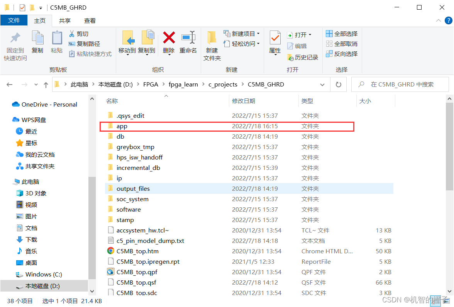Image resolution: width=454 pixels, height=307 pixels.
Task: Refresh the current folder view
Action: (x=339, y=85)
